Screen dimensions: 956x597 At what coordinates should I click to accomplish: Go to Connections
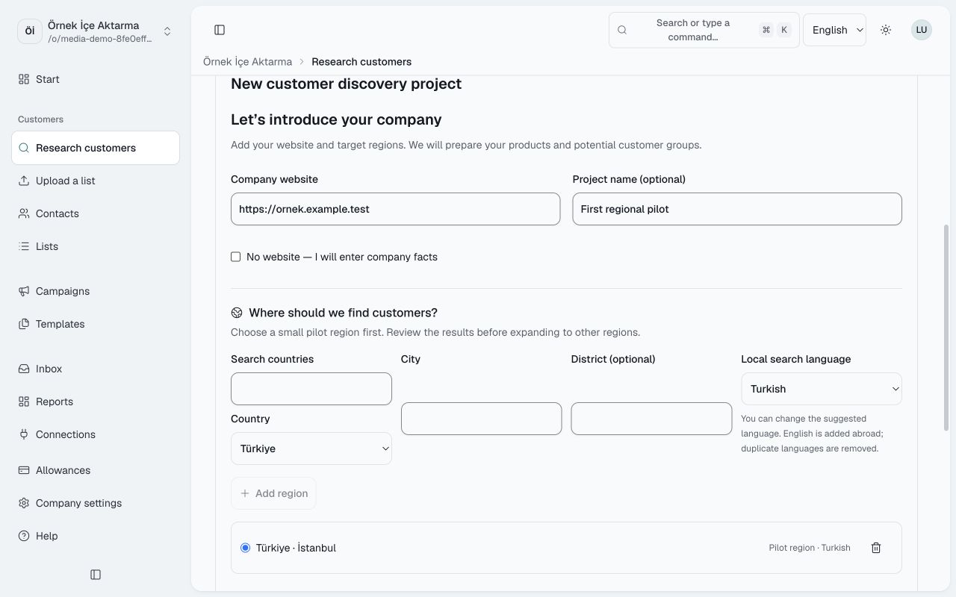(96, 434)
